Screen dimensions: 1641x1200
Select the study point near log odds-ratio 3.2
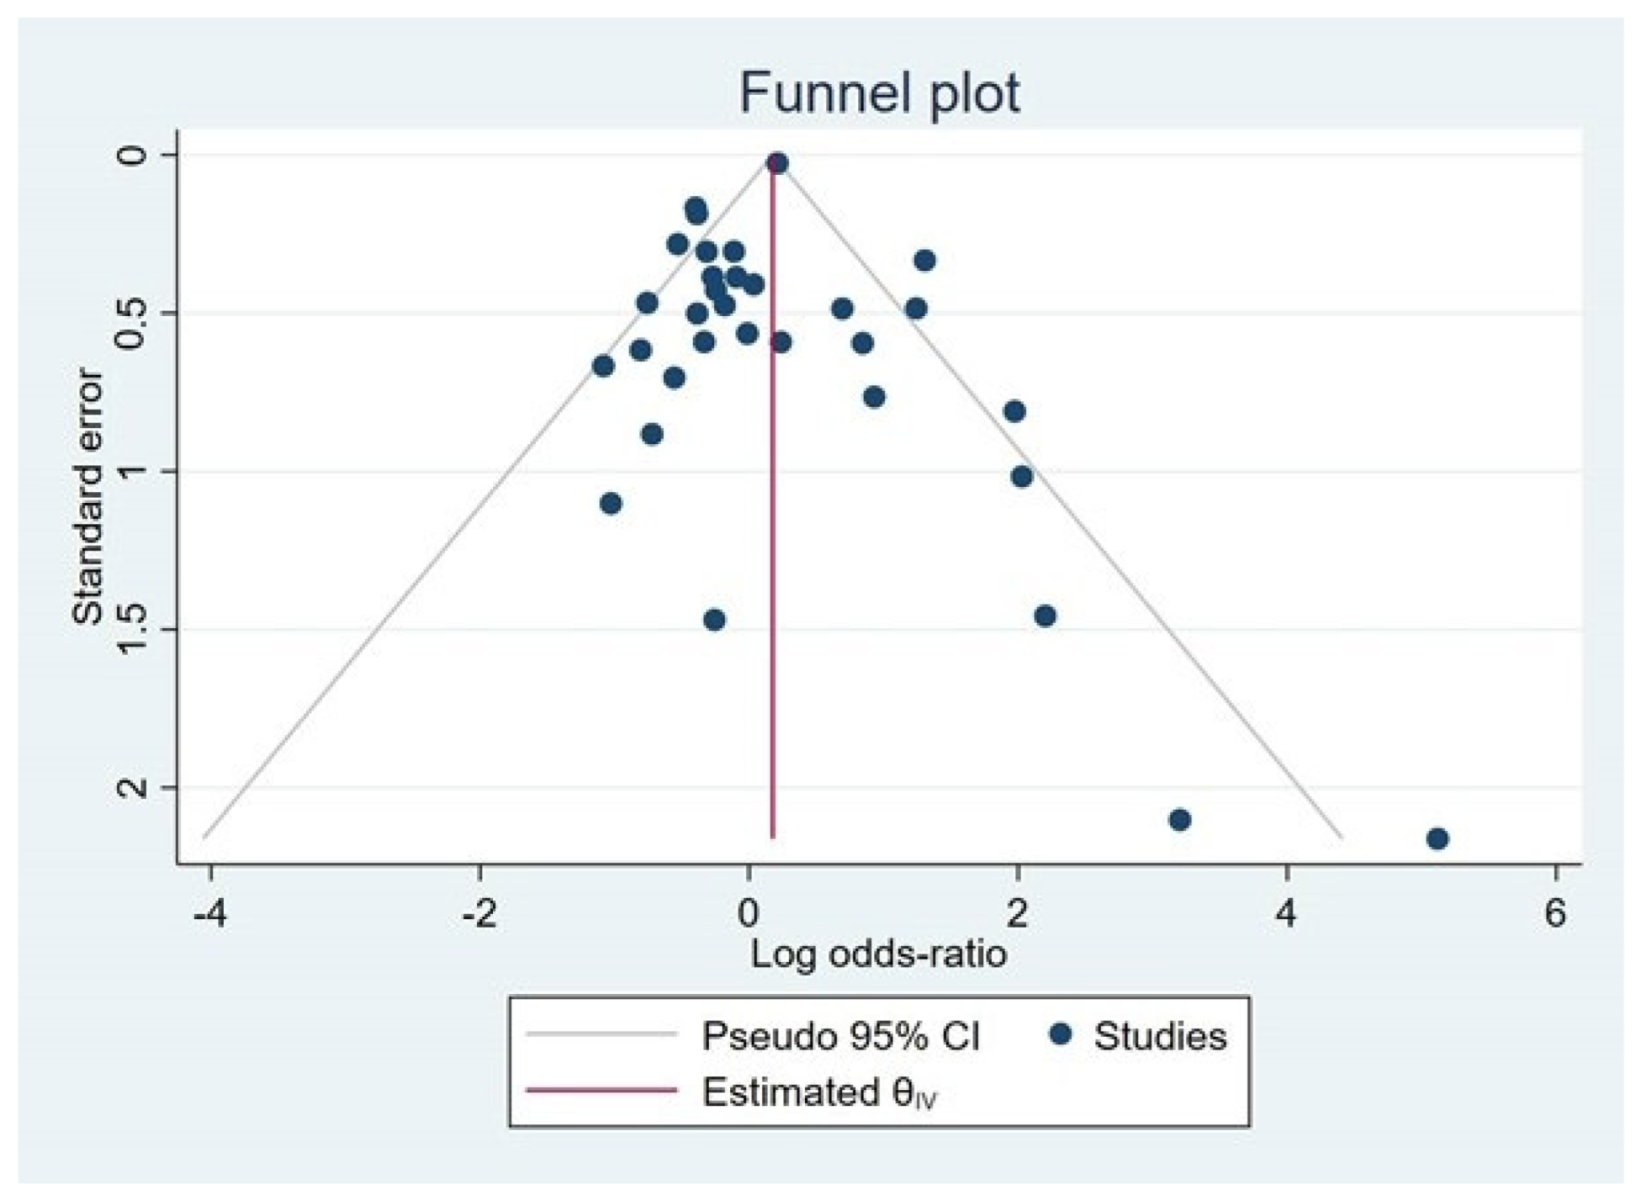[x=1180, y=820]
